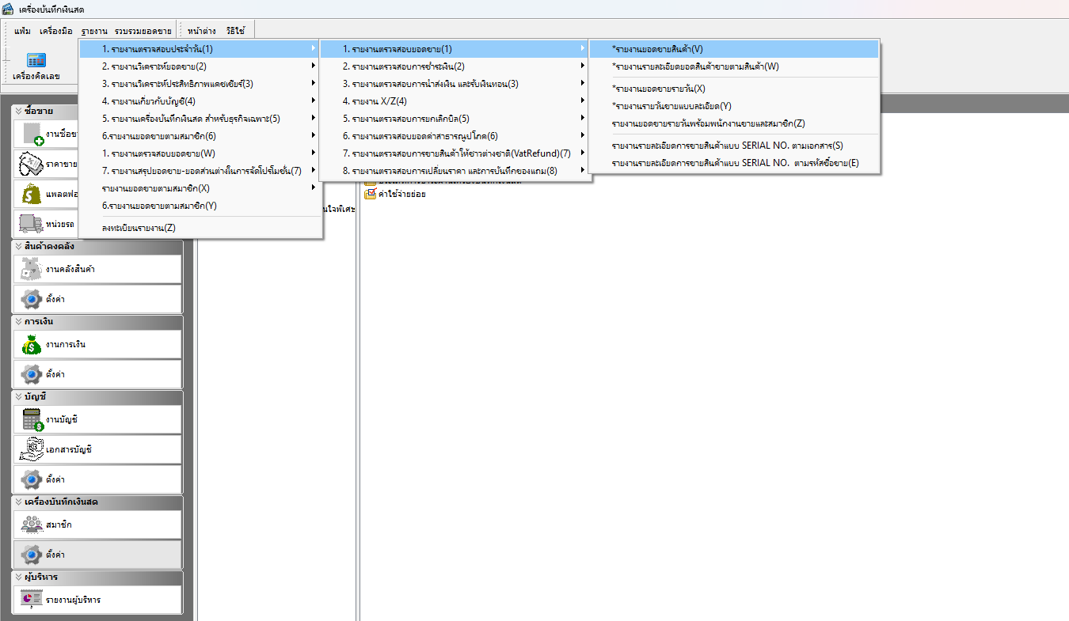Click the เครื่องคิดเลข calculator toolbar icon

coord(36,62)
